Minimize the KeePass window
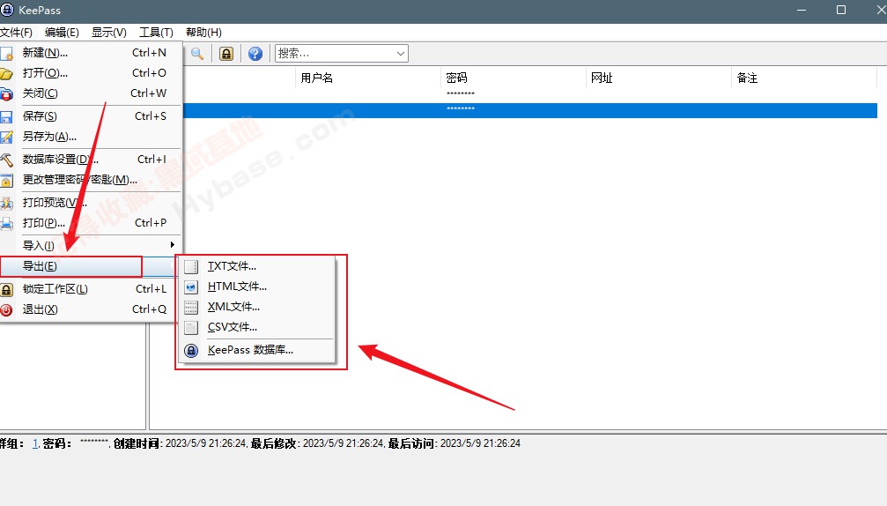This screenshot has width=887, height=506. point(802,10)
